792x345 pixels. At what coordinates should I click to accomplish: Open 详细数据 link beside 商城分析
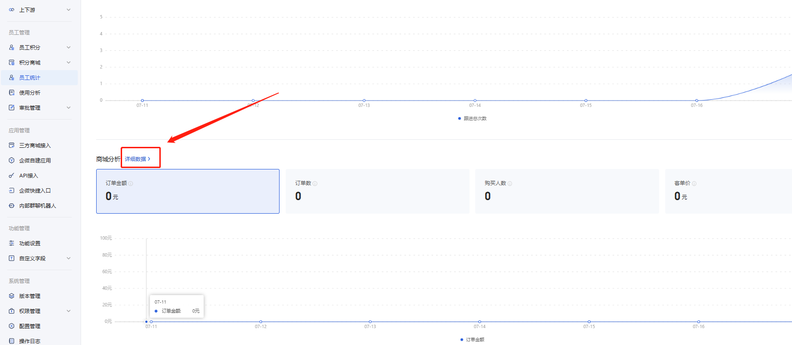138,159
